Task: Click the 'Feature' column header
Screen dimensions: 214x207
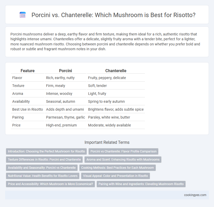Action: coord(28,71)
